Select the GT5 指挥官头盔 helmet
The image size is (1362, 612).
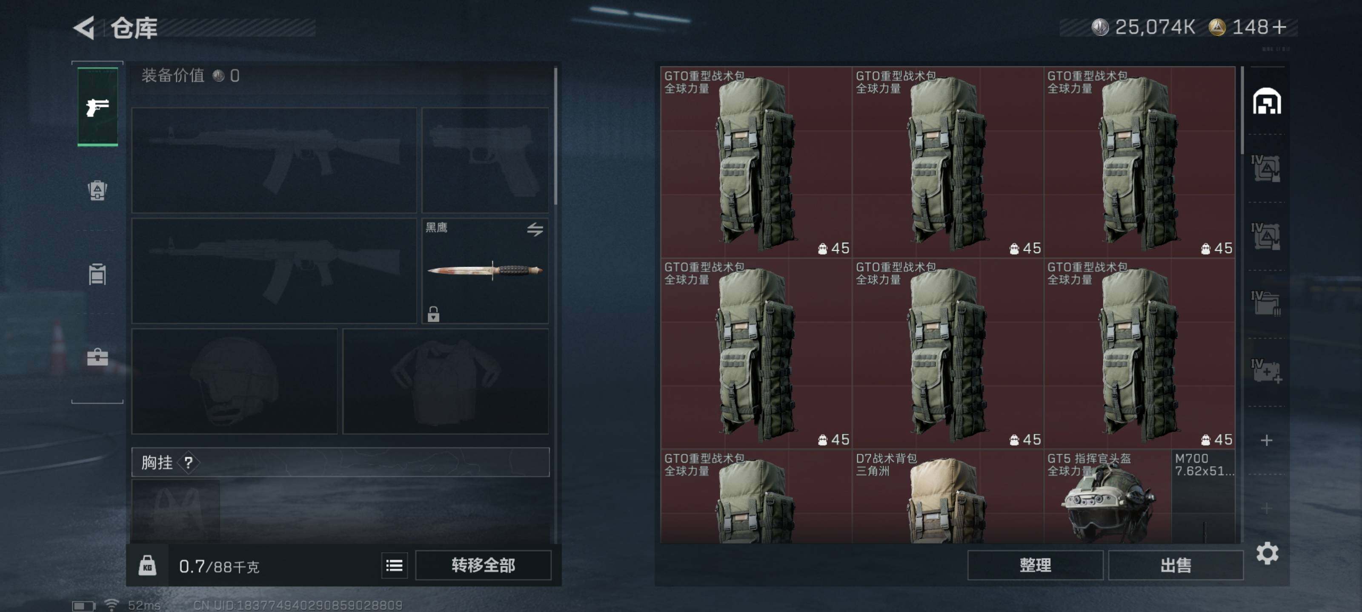click(1107, 496)
